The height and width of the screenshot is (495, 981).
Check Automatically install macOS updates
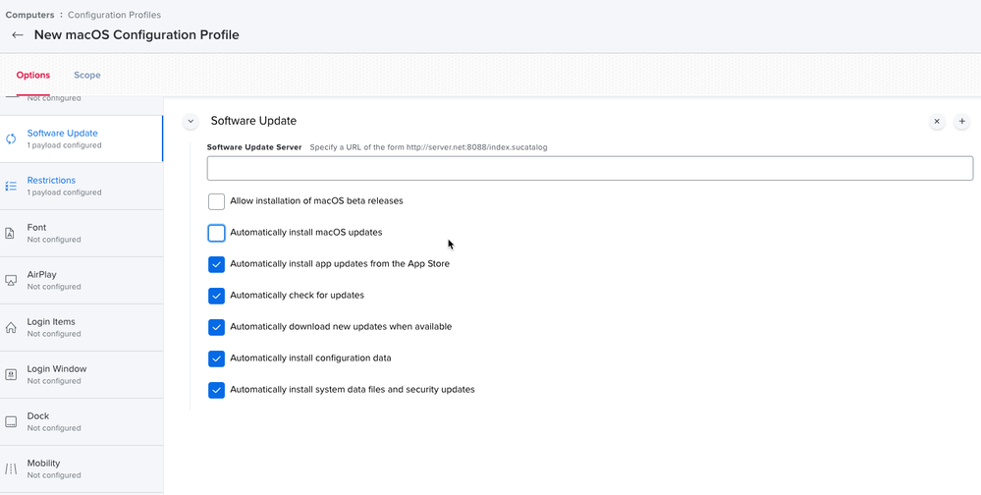[x=216, y=233]
